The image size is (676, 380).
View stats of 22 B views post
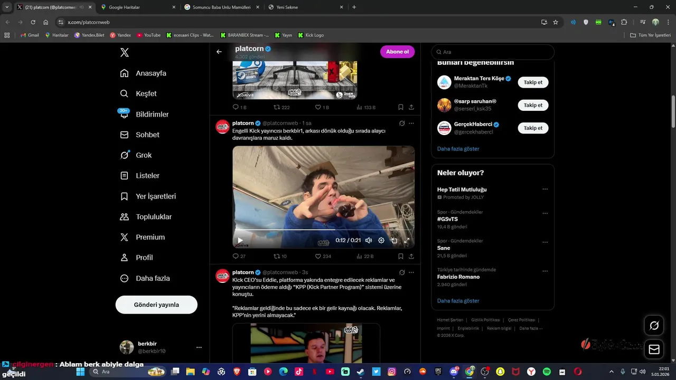[365, 256]
